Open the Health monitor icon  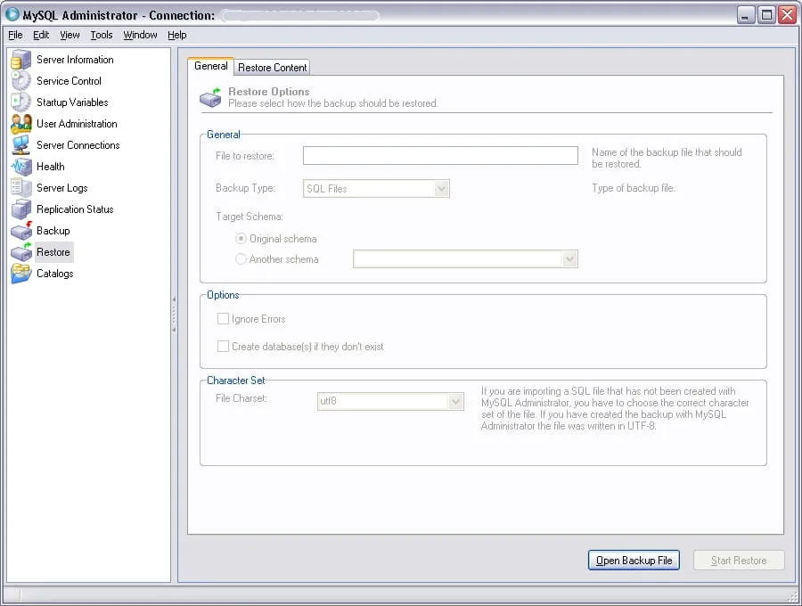pos(20,167)
